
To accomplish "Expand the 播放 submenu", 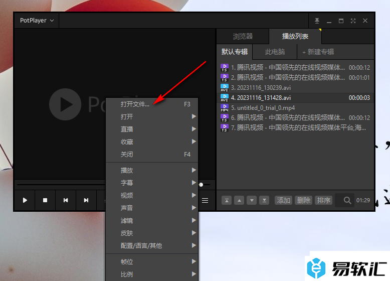I will 152,171.
